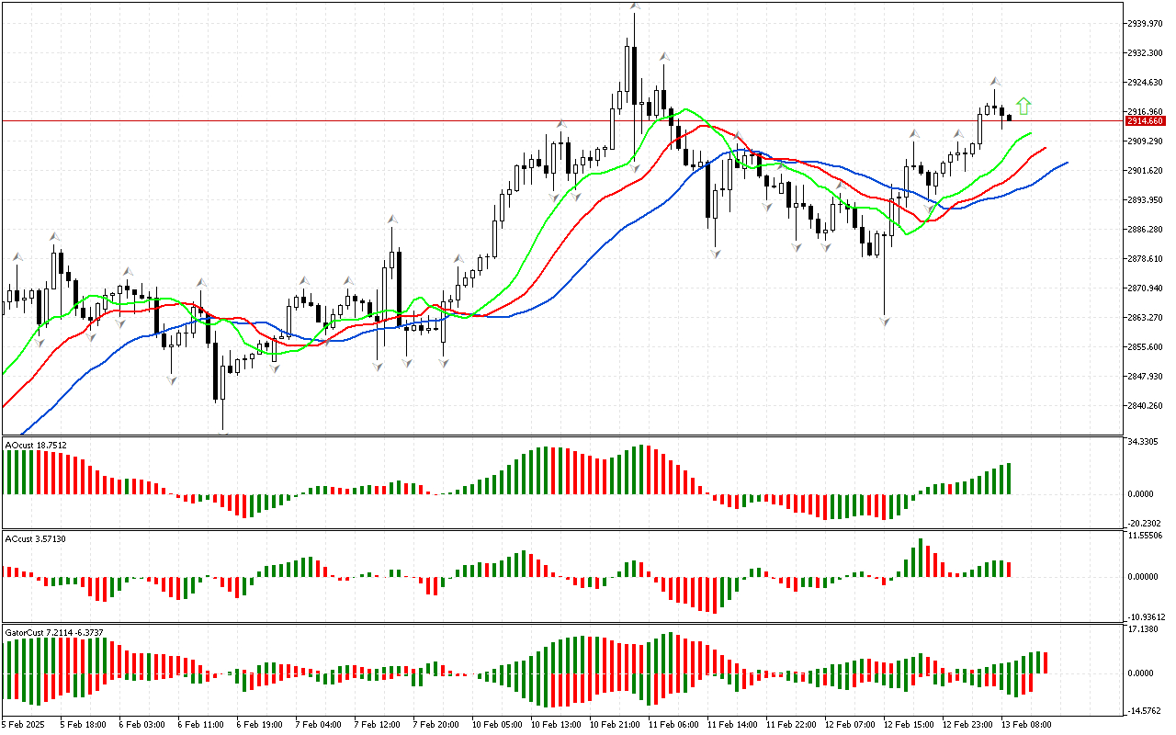Click the right end of the green Alligator line
Screen dimensions: 1176x735
(x=1030, y=134)
